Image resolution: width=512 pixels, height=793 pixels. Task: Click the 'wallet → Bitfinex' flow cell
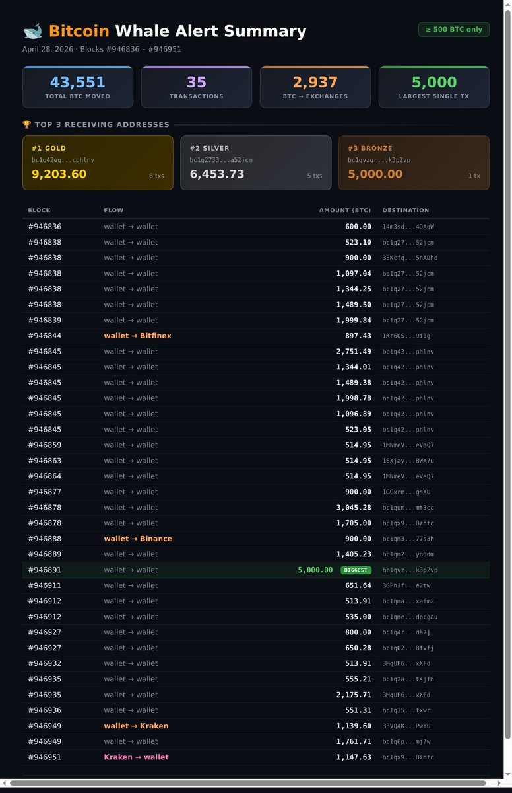click(x=137, y=336)
